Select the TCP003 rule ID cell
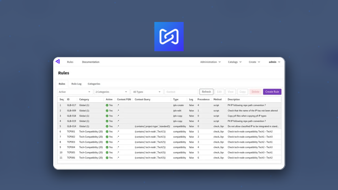The height and width of the screenshot is (190, 338). (71, 142)
